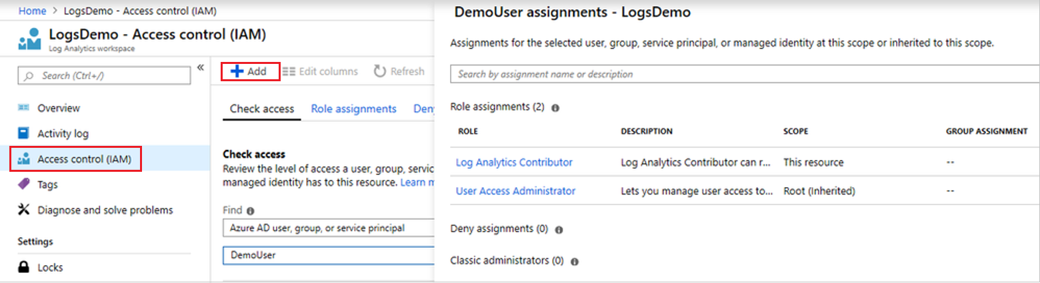
Task: Click the info icon beside Role assignments (2)
Action: tap(555, 107)
